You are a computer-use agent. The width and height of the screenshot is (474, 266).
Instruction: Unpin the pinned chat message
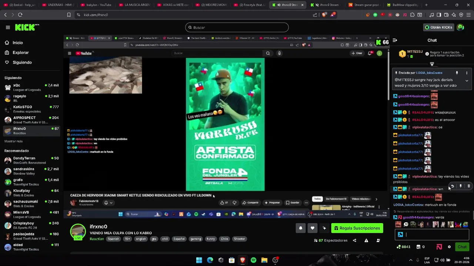click(x=457, y=73)
